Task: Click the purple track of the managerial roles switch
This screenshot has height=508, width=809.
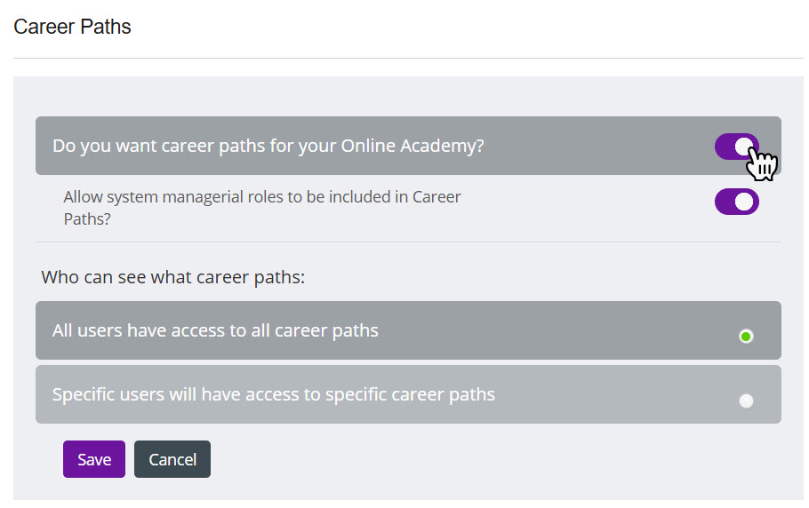Action: (x=725, y=202)
